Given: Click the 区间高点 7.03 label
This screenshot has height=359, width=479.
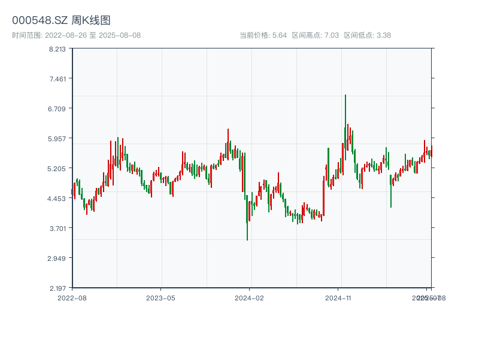Looking at the screenshot, I should pos(315,35).
